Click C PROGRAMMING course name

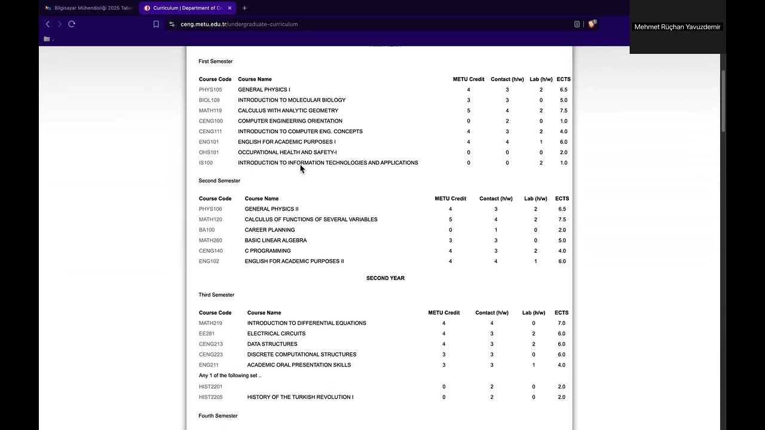pyautogui.click(x=268, y=251)
